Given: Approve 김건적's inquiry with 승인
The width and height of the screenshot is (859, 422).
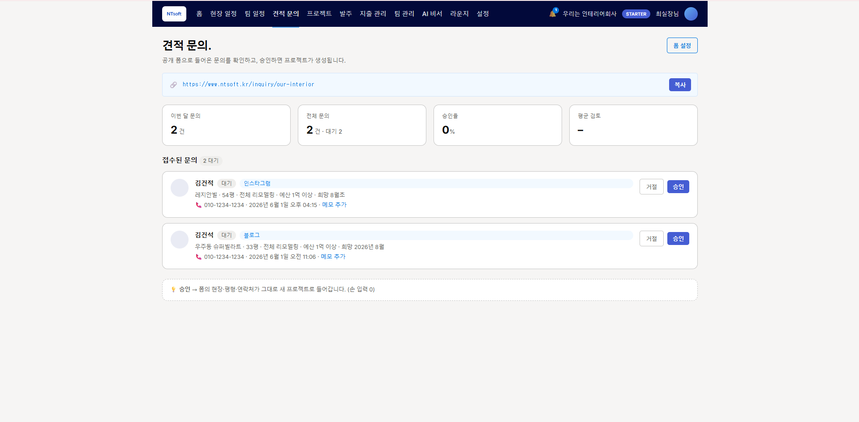Looking at the screenshot, I should (x=678, y=187).
